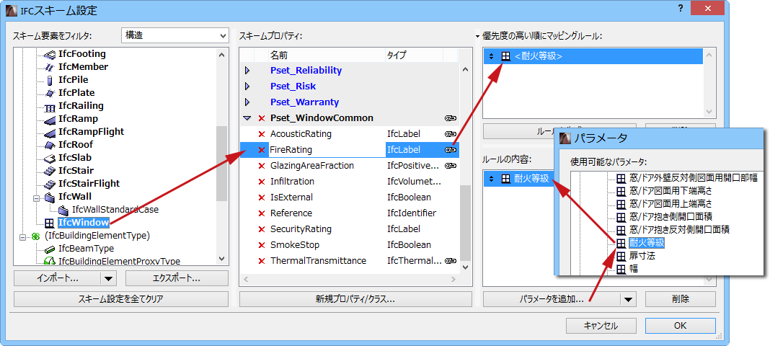Screen dimensions: 770x346
Task: Click スキーム設定を全てクリア button
Action: 121,299
